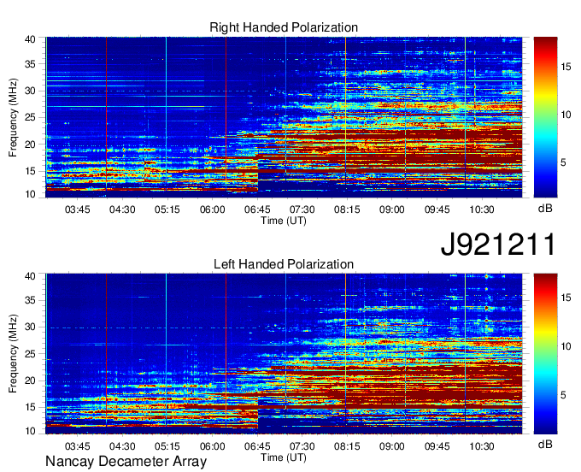The width and height of the screenshot is (581, 472).
Task: Click 06:00 tick under the Right Handed plot
Action: coord(212,209)
